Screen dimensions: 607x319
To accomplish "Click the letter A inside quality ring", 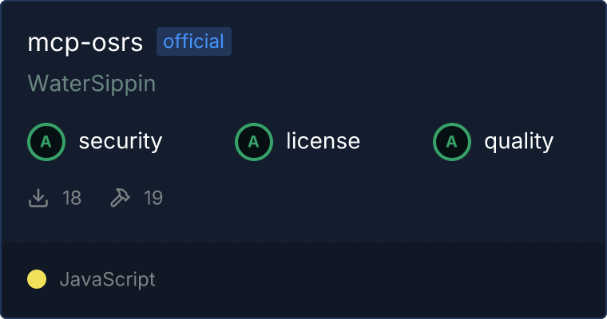I will point(452,142).
